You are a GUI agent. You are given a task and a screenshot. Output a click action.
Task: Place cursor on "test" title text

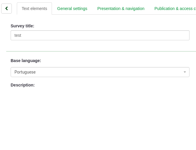(x=18, y=35)
